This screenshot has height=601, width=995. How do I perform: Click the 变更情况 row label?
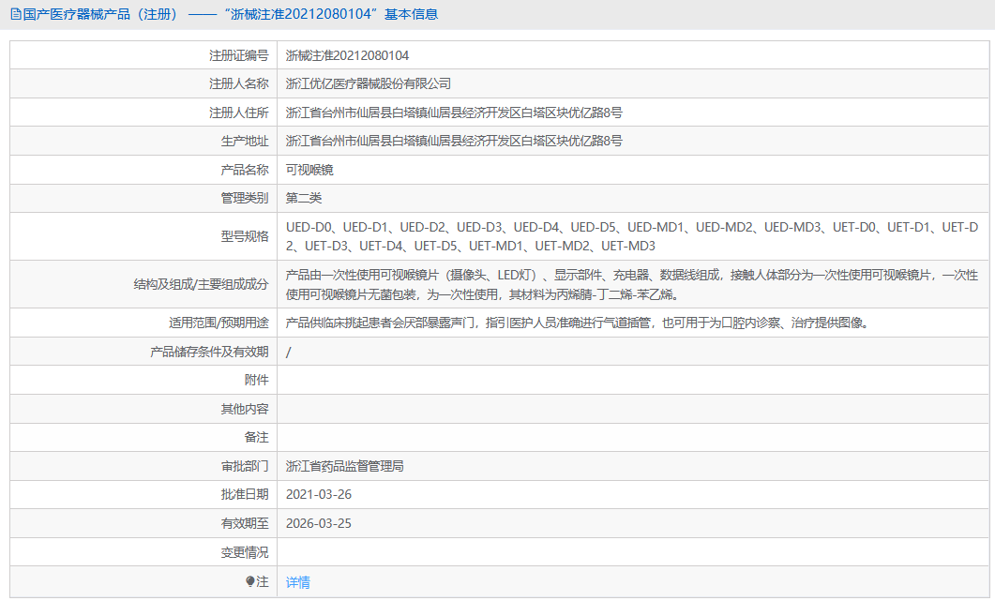(248, 552)
